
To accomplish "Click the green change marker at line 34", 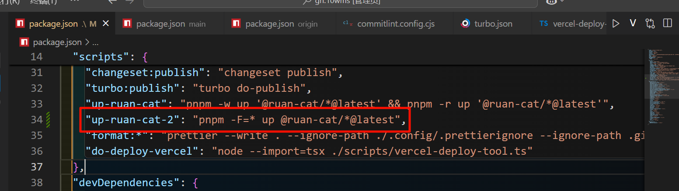I will coord(48,119).
